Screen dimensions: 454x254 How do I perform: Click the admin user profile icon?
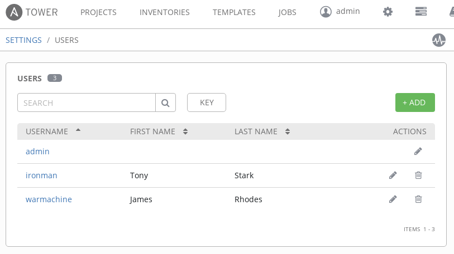326,12
